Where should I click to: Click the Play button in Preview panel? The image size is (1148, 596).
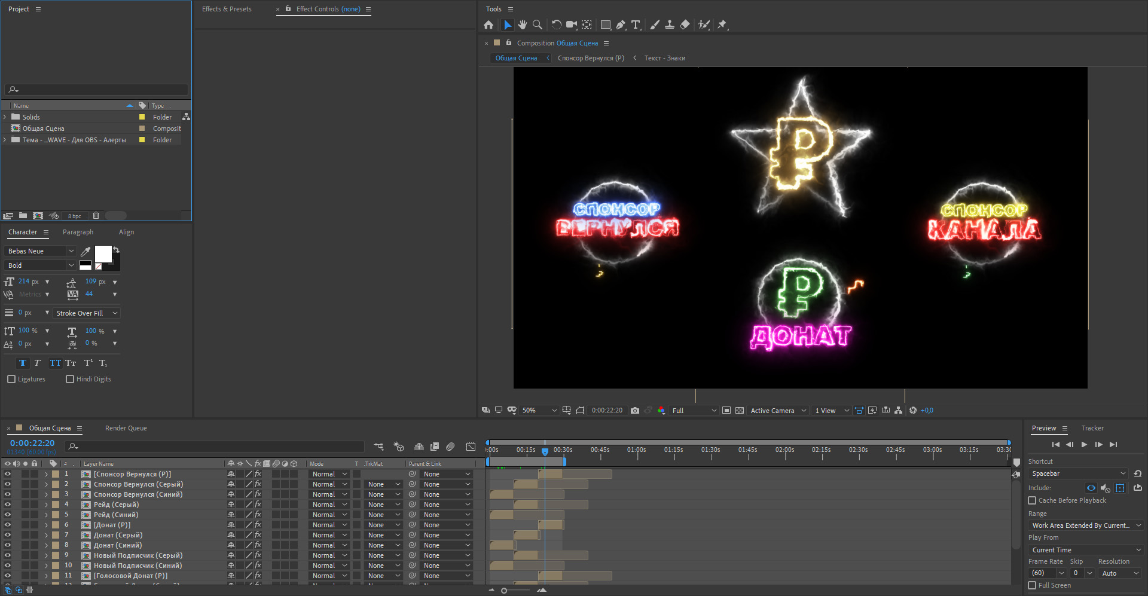tap(1084, 445)
